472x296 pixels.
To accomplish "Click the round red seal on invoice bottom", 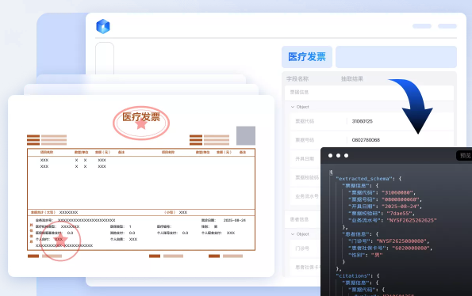I will (60, 241).
